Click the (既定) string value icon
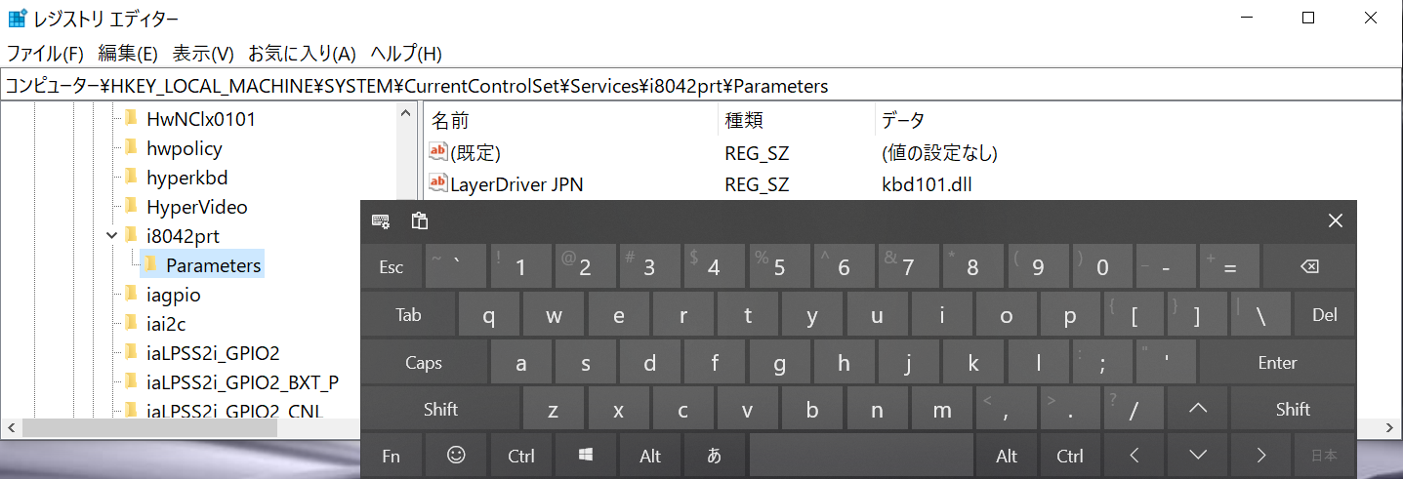1403x479 pixels. coord(438,152)
